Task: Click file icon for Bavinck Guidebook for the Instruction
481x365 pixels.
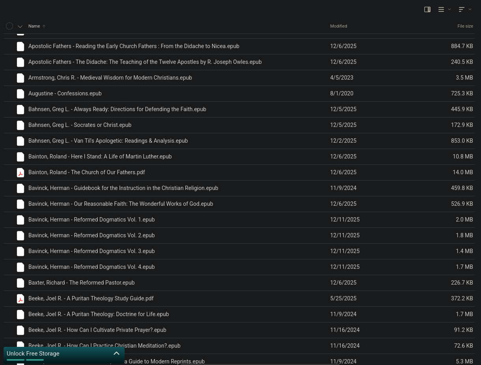Action: 21,188
